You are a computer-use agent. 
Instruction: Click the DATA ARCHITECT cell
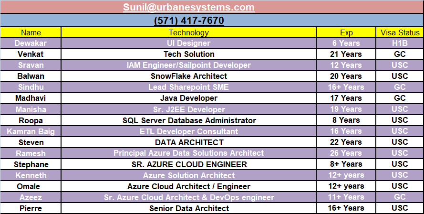click(x=189, y=142)
